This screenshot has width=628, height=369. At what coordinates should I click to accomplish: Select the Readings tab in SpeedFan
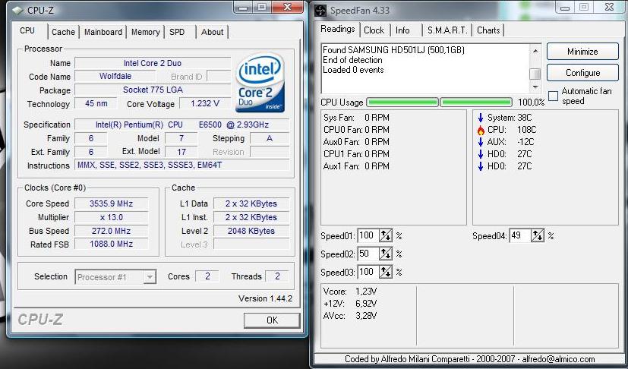(x=338, y=29)
